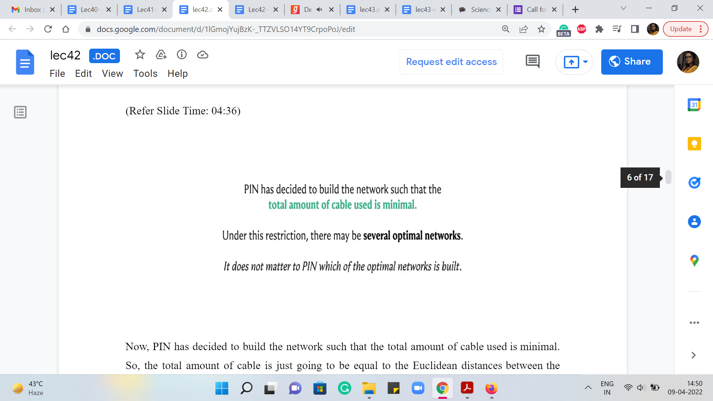Collapse the side panel with chevron
The image size is (713, 401).
click(x=693, y=355)
